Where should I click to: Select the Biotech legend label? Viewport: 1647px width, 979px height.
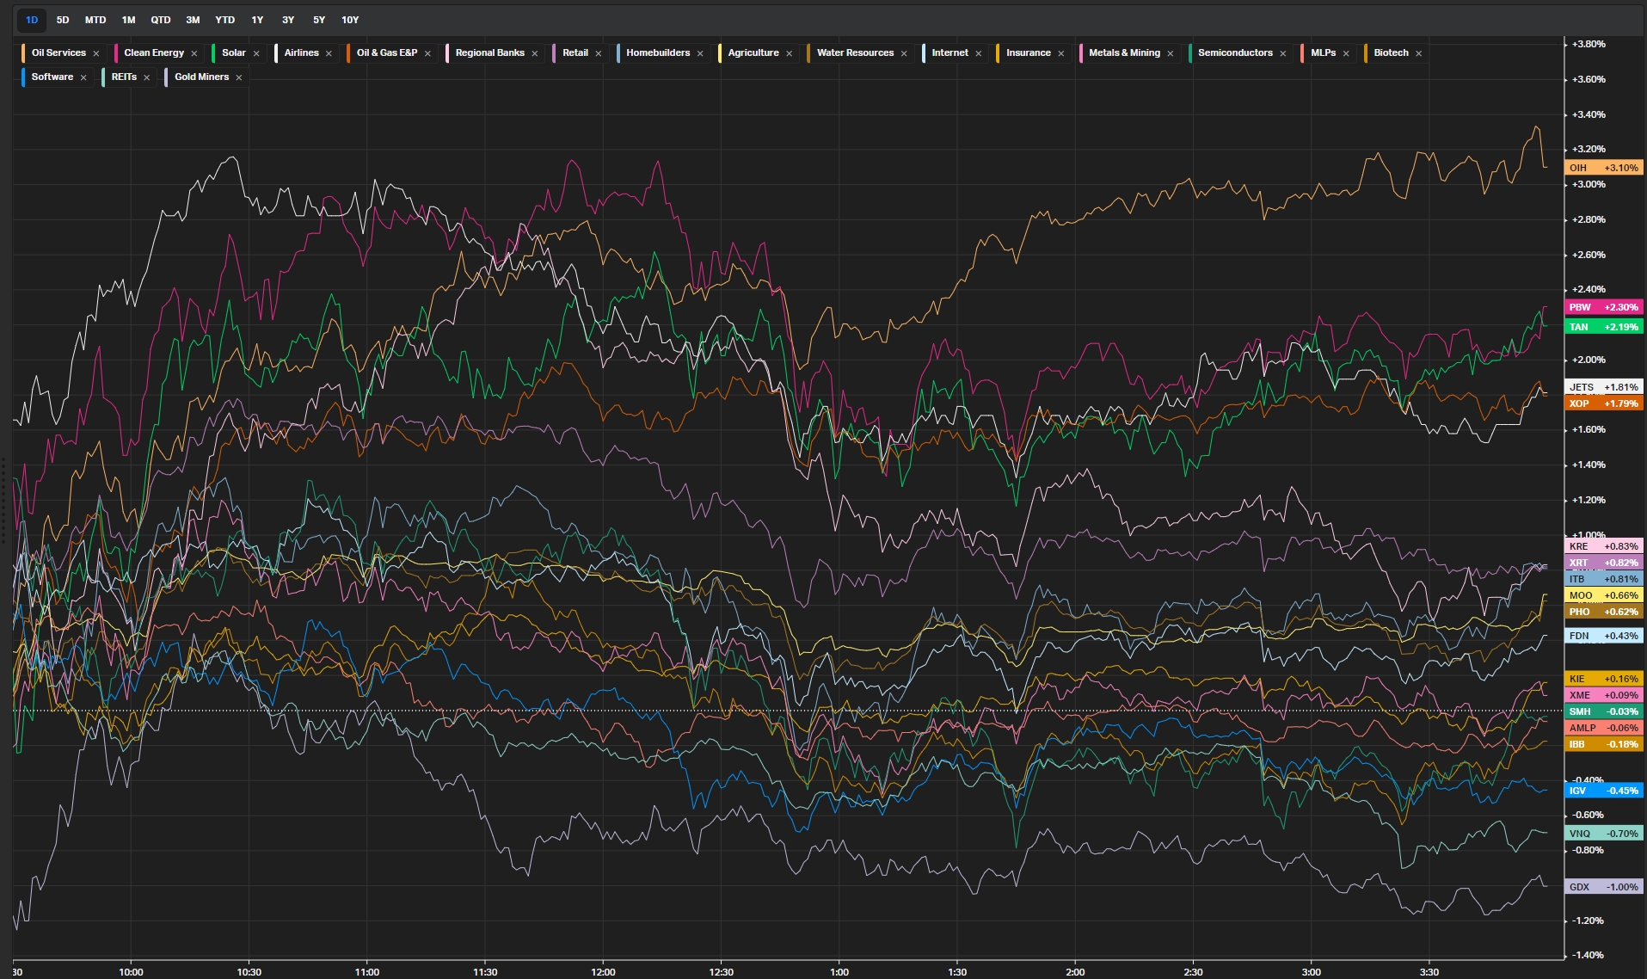(1391, 52)
